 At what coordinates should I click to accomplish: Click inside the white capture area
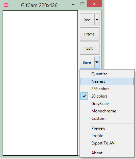tap(40, 83)
